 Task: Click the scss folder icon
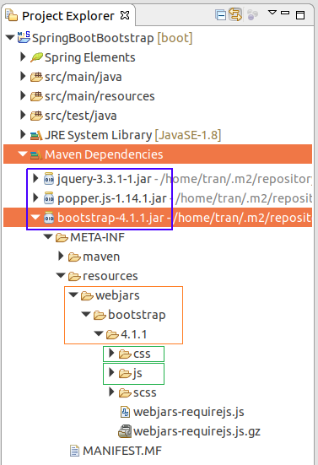pos(125,393)
